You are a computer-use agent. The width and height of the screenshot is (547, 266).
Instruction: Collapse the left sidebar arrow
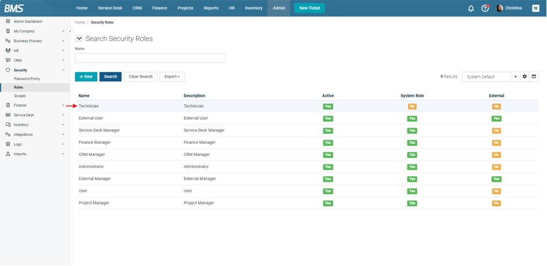coord(70,31)
